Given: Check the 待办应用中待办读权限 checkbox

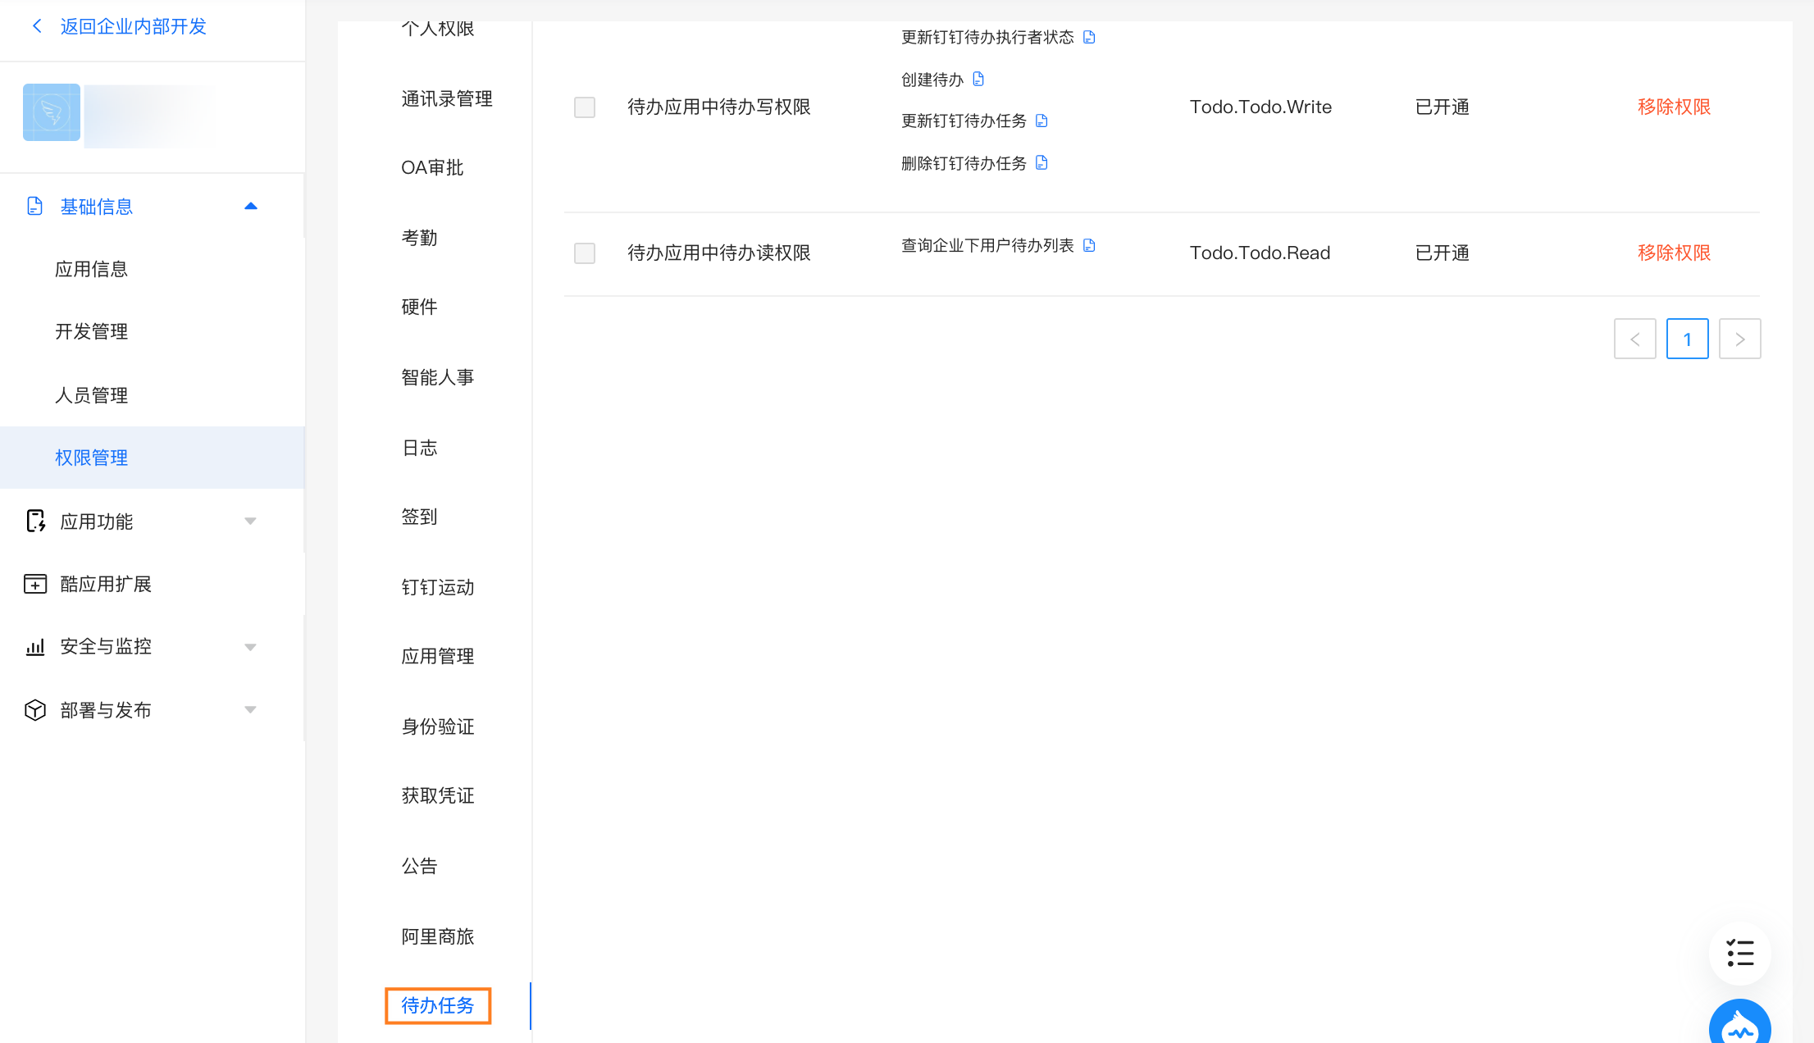Looking at the screenshot, I should 585,253.
